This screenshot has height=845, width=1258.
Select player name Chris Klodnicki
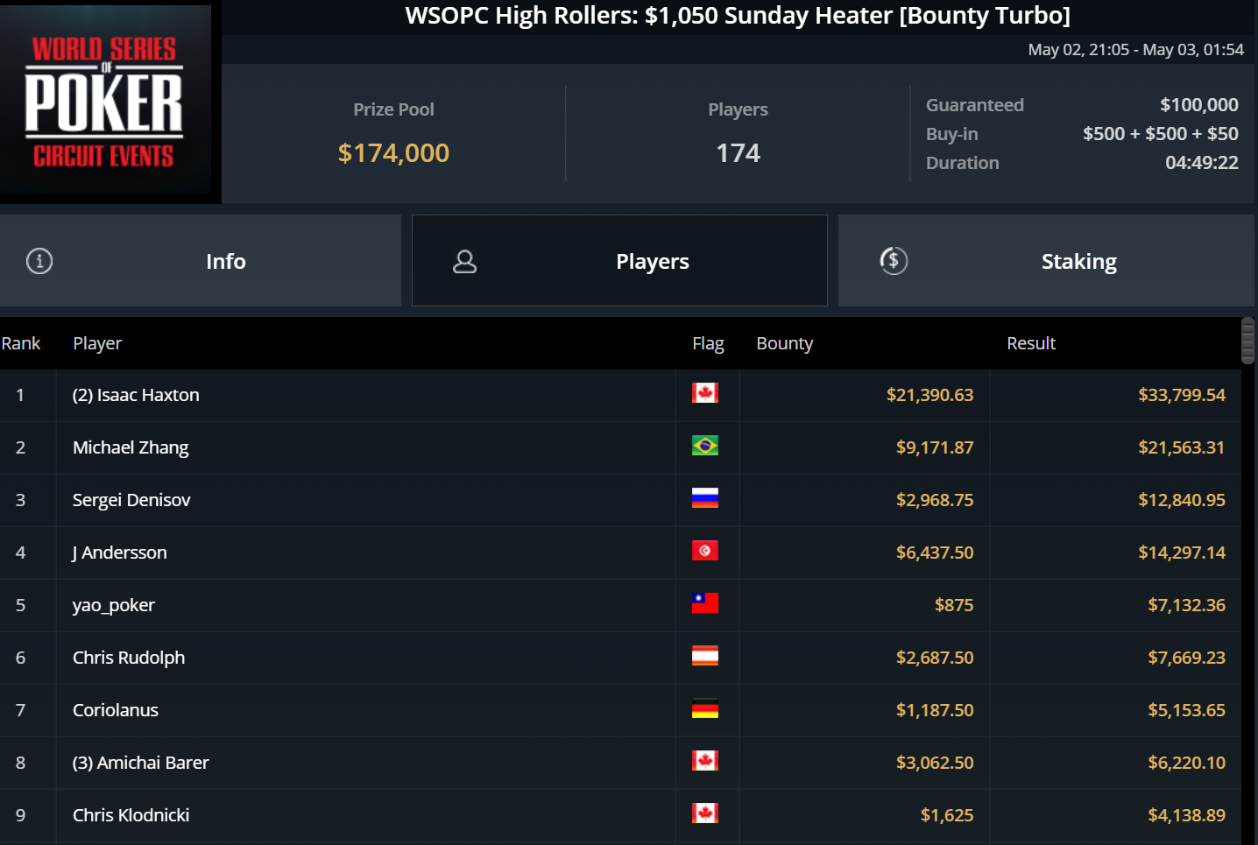pos(131,815)
